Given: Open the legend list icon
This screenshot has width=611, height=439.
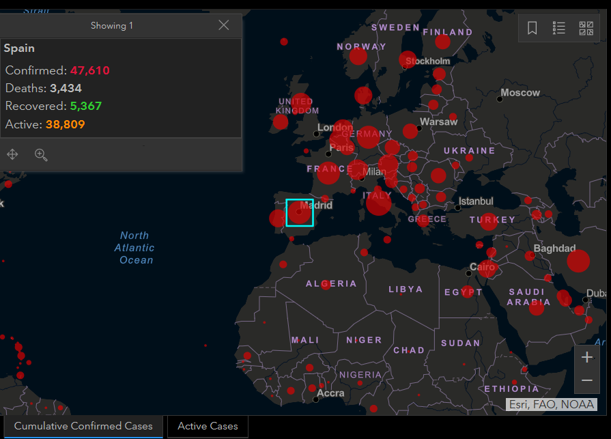Looking at the screenshot, I should tap(559, 28).
